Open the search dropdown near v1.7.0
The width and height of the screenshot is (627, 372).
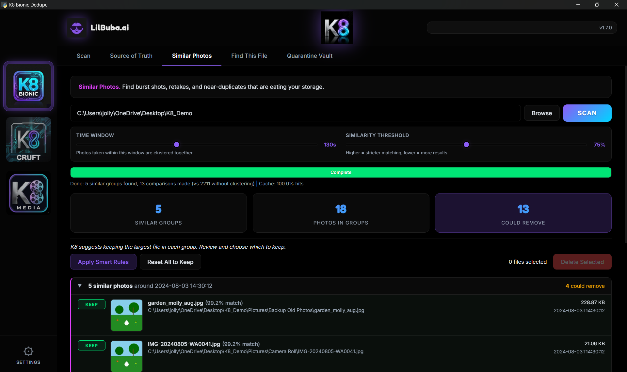(522, 27)
